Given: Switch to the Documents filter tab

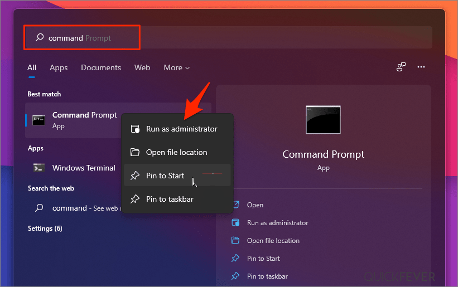Looking at the screenshot, I should tap(101, 67).
